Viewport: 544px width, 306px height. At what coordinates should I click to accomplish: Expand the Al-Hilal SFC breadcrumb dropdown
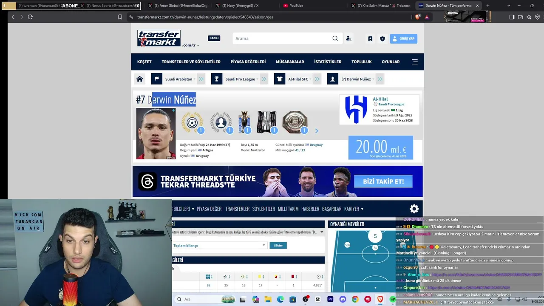coord(311,79)
